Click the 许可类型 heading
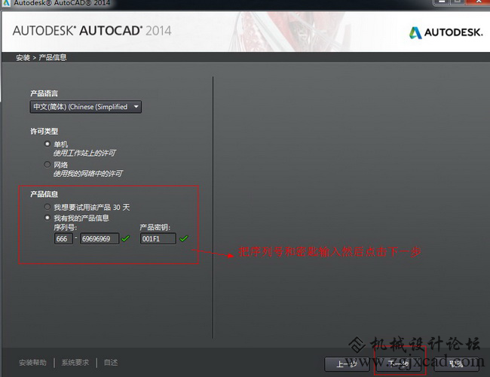The image size is (490, 377). (44, 131)
